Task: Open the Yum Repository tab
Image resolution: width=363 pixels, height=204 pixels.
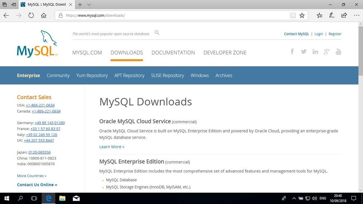Action: tap(92, 75)
